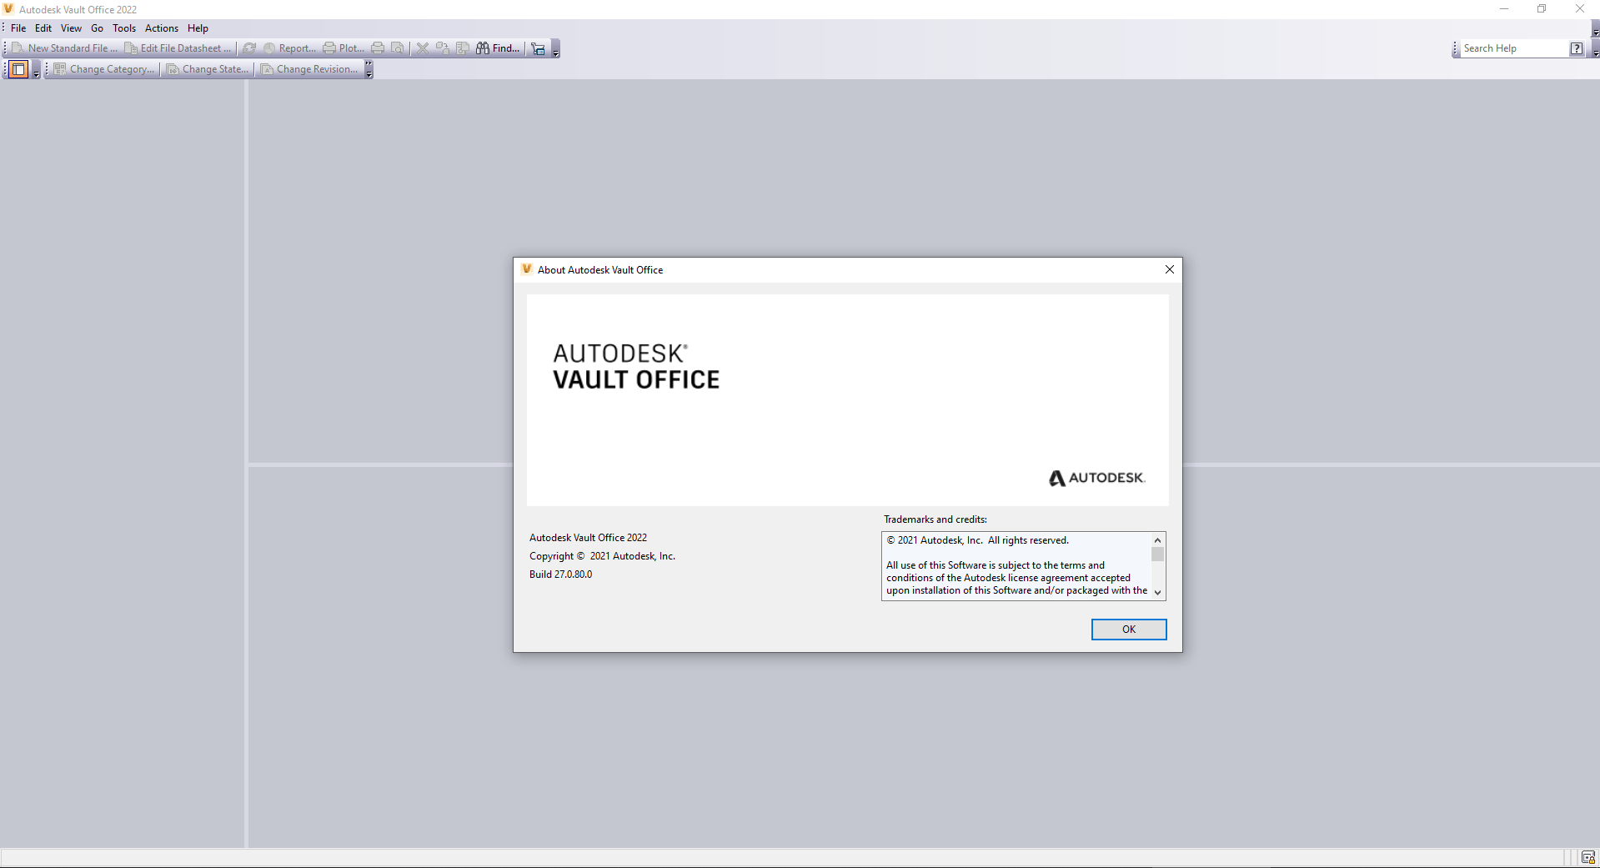Image resolution: width=1600 pixels, height=868 pixels.
Task: Click the Build 27.0.80.0 text
Action: click(560, 574)
